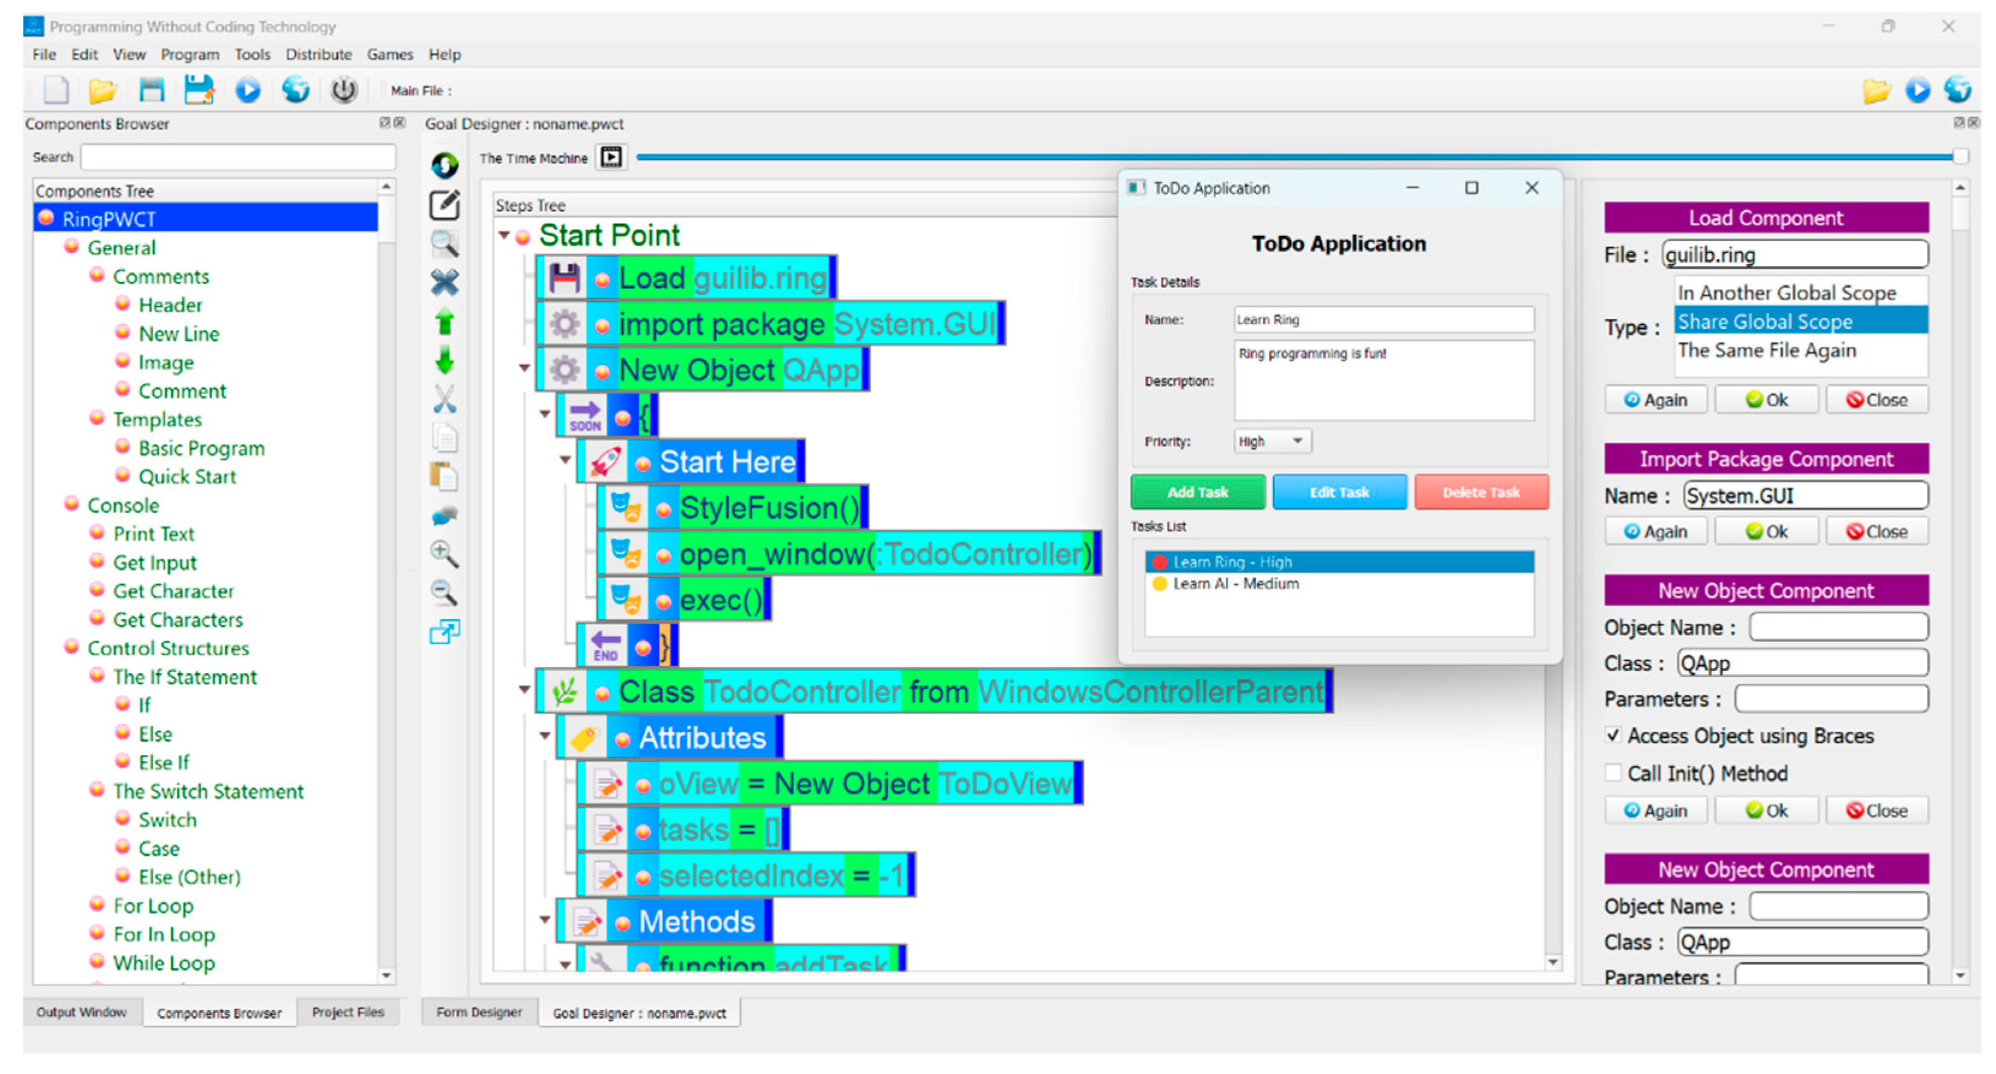Uncheck Access Object using Braces
The height and width of the screenshot is (1074, 1996).
[1613, 736]
